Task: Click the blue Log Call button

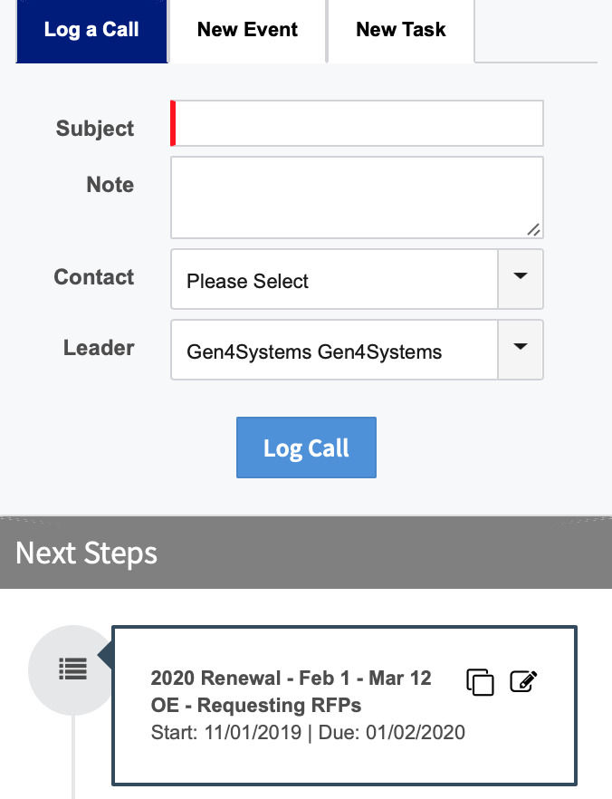Action: point(307,448)
